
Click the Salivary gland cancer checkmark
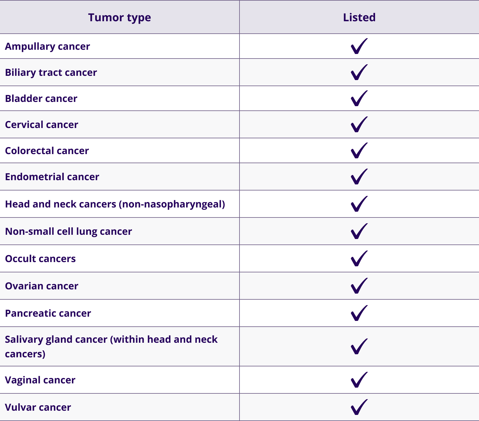[x=359, y=347]
